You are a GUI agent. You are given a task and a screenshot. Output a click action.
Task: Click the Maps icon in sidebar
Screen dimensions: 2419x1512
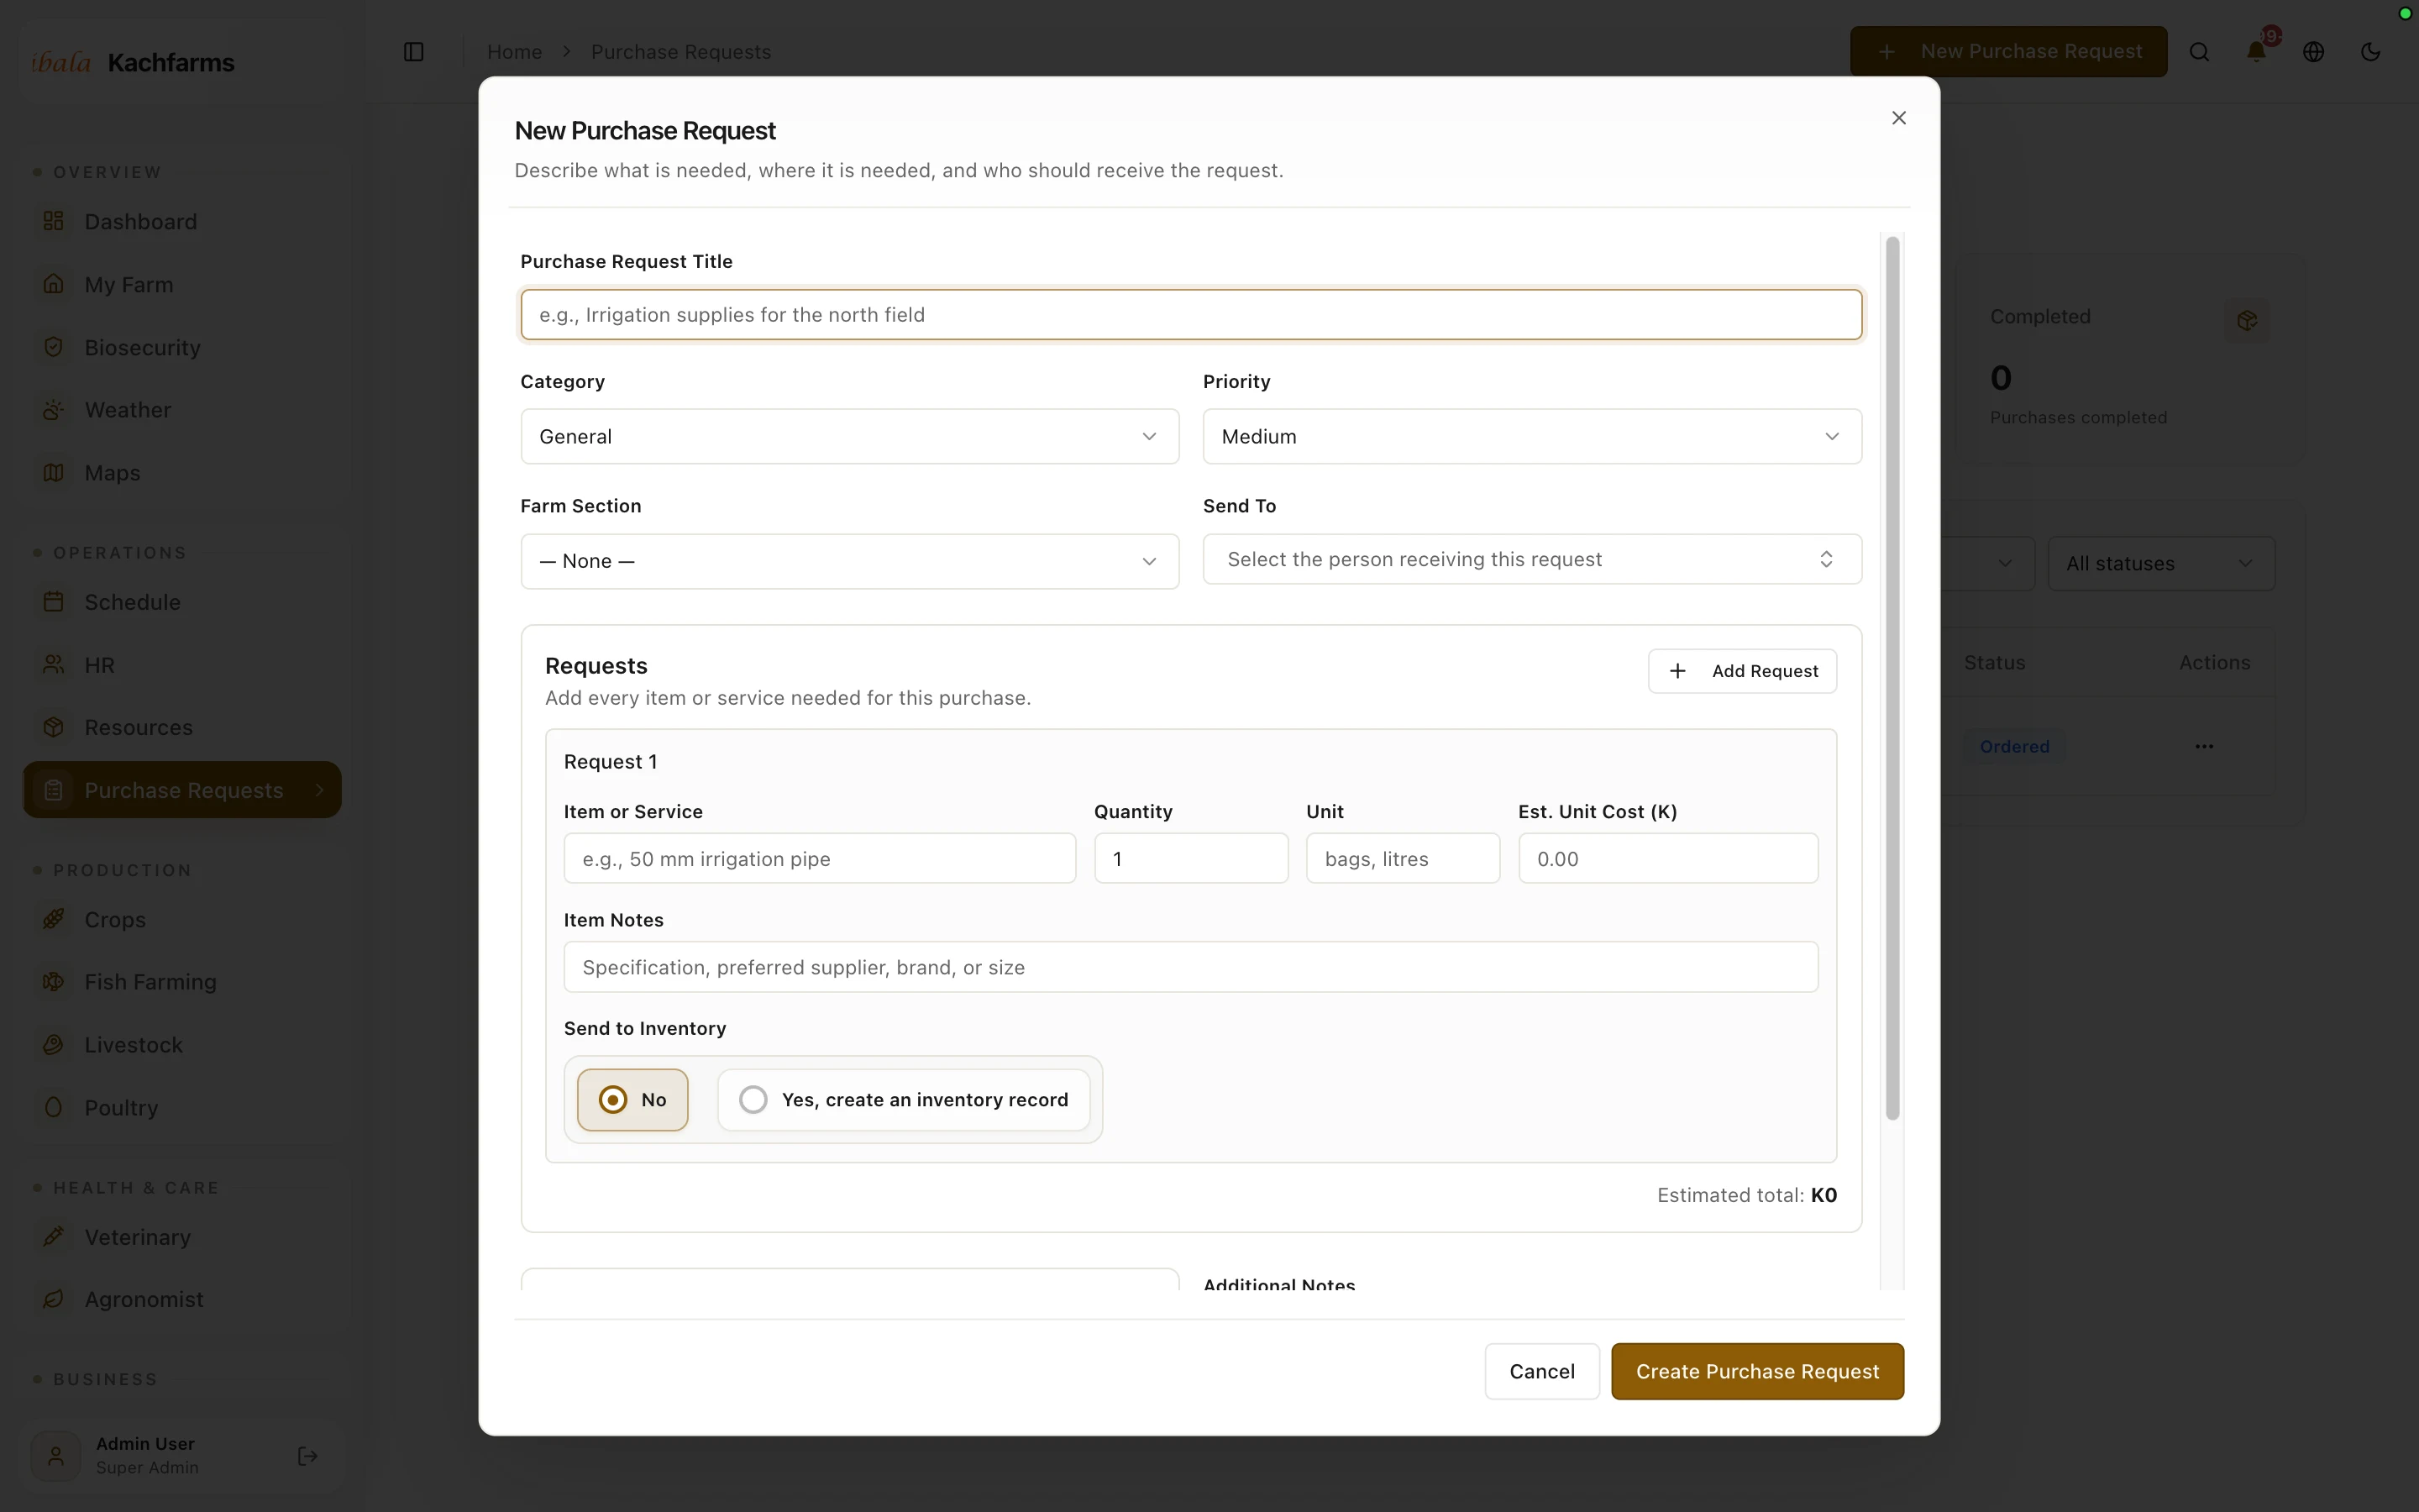(54, 472)
